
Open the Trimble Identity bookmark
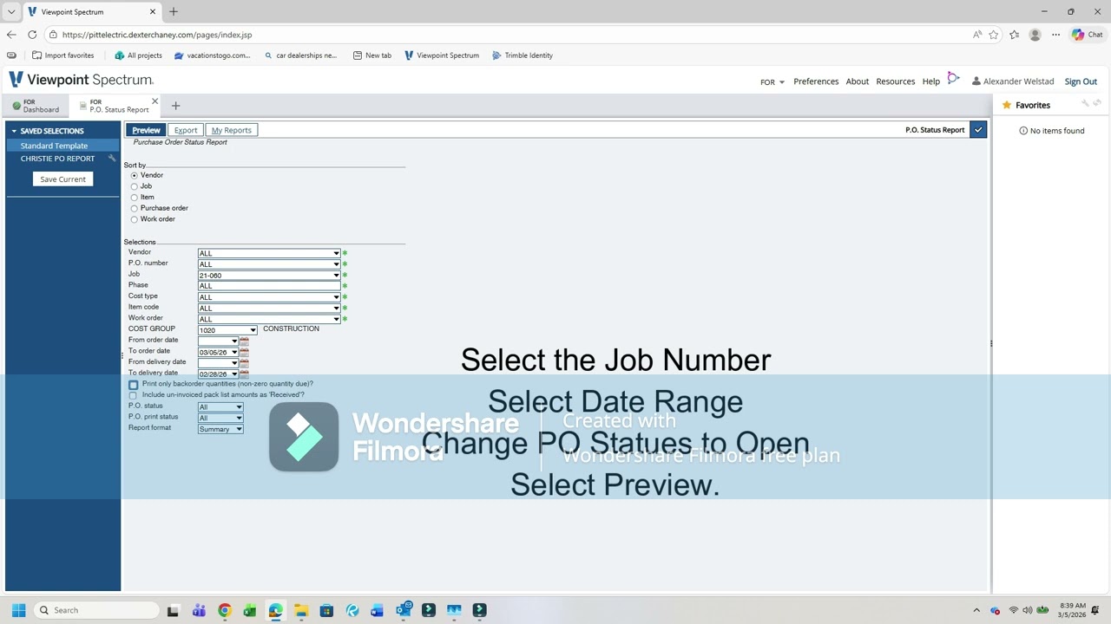523,55
